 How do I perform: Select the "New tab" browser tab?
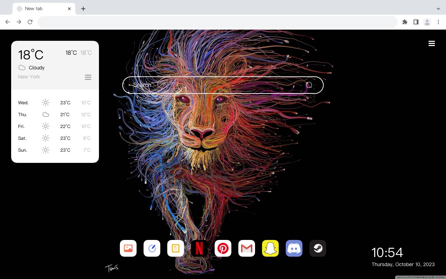coord(44,9)
